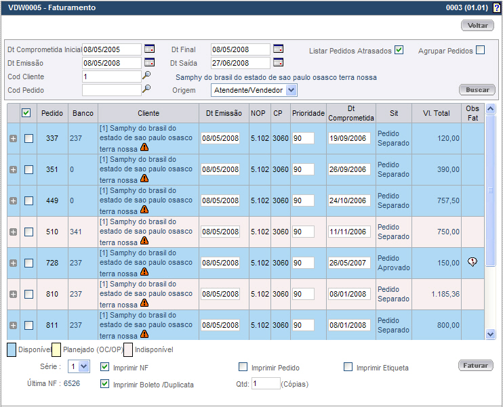Click the Qtd copies input field

(x=265, y=384)
